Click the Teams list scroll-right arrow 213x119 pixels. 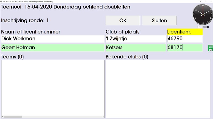point(103,116)
